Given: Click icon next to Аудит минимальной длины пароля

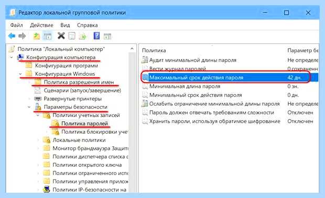Looking at the screenshot, I should [x=145, y=60].
